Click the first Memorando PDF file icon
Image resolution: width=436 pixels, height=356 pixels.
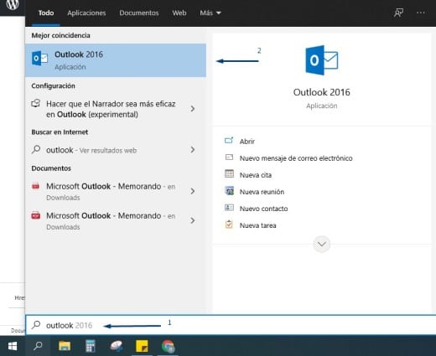pyautogui.click(x=36, y=186)
